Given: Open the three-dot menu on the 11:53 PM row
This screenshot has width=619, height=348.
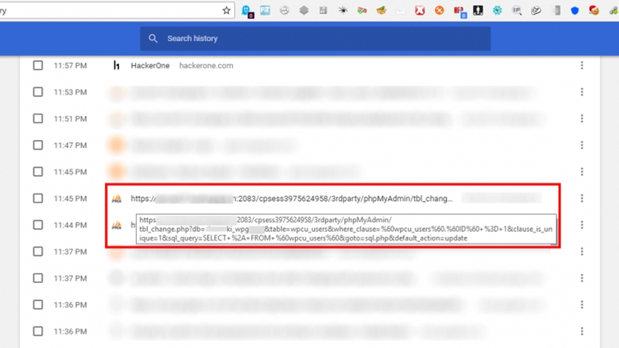Looking at the screenshot, I should (x=582, y=92).
